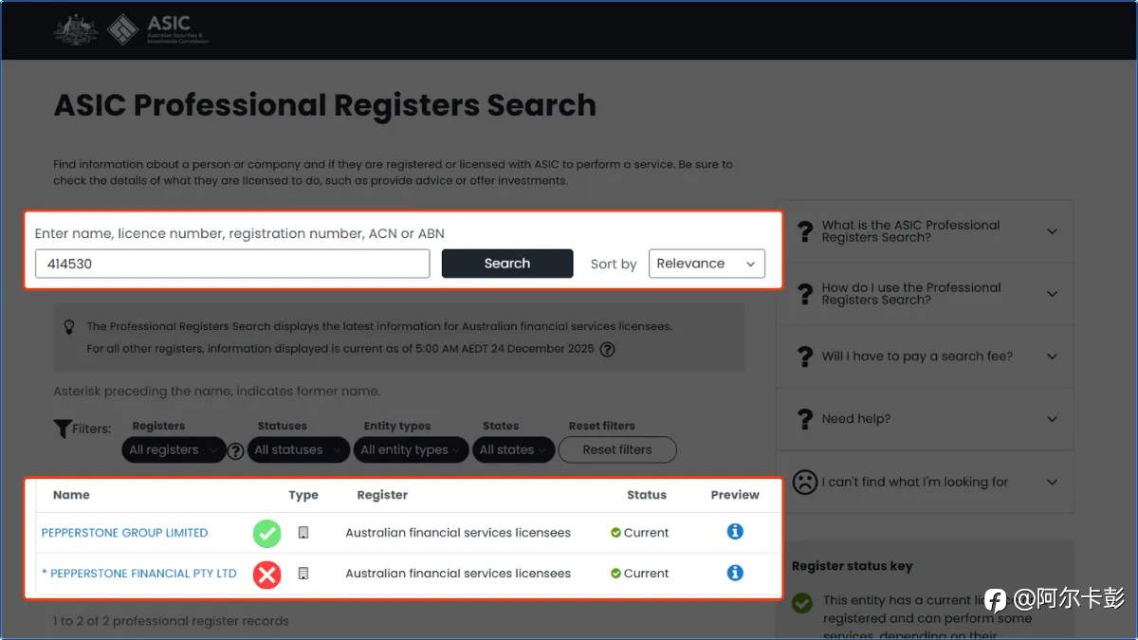Click the Reset filters button
1138x640 pixels.
(x=617, y=450)
